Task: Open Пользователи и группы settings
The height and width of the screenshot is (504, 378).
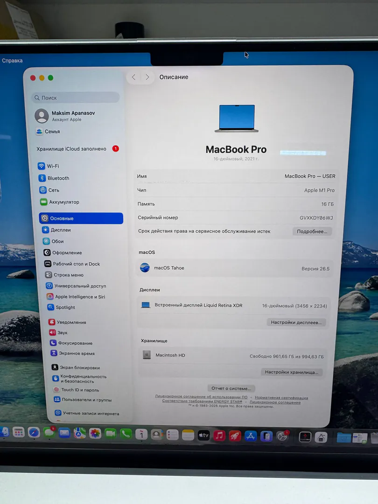Action: (x=83, y=400)
